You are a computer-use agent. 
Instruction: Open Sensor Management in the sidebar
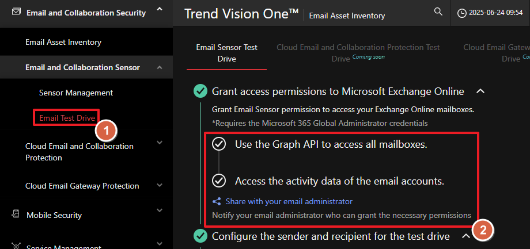[76, 93]
